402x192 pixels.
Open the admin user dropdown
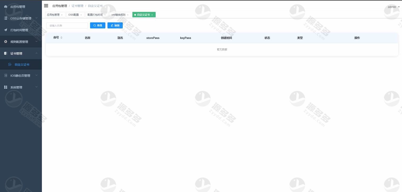394,7
